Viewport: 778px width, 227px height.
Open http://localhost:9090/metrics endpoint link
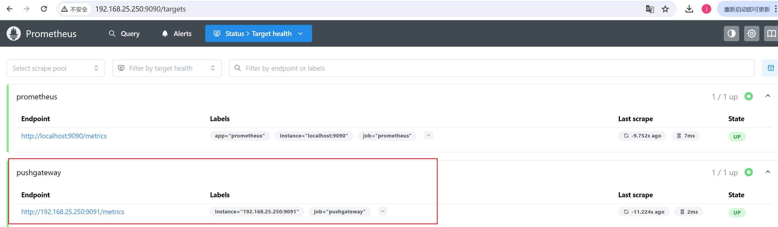point(64,136)
